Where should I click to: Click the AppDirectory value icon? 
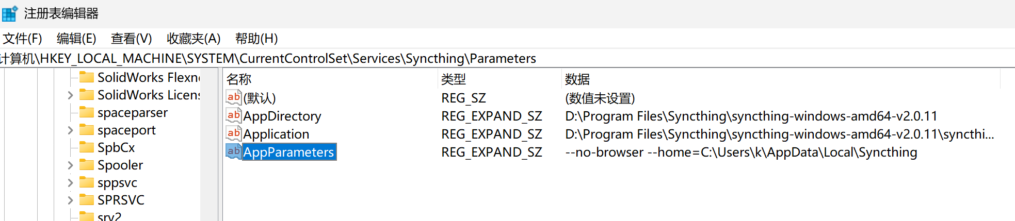[233, 115]
